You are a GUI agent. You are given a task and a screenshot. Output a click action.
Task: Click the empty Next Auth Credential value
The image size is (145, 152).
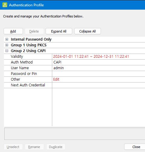click(x=98, y=85)
